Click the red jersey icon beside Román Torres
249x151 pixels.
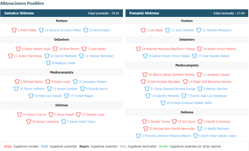[144, 121]
